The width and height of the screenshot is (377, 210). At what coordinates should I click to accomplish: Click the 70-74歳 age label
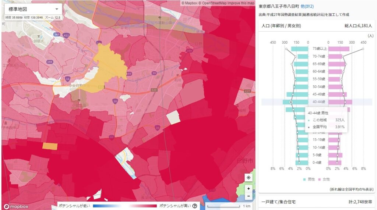tap(318, 56)
